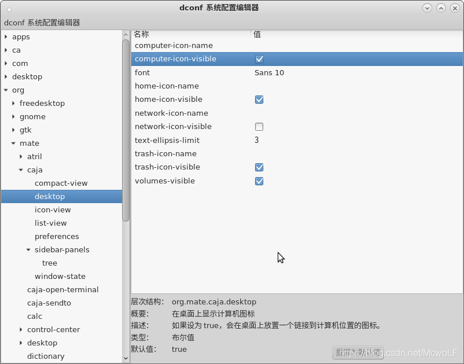Expand the freedesktop node
464x364 pixels.
click(13, 103)
